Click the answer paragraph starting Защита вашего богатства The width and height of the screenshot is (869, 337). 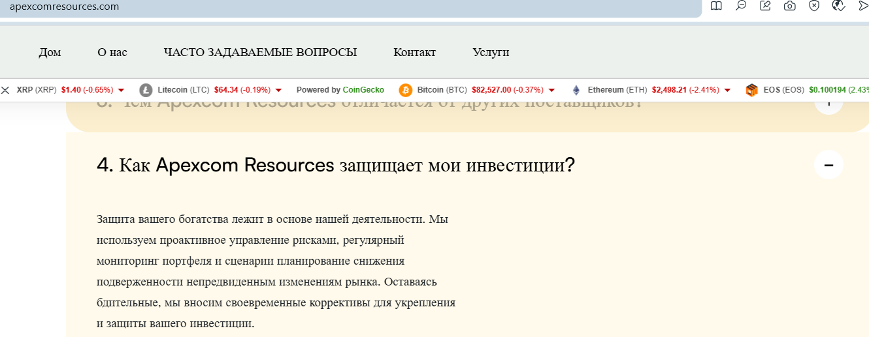point(276,272)
